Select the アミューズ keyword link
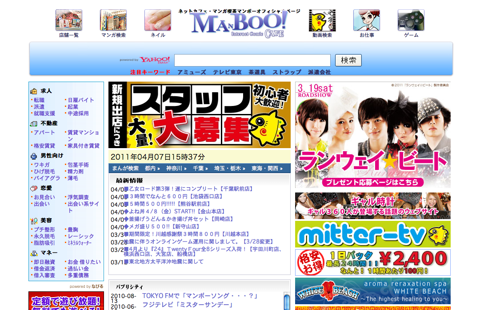 pyautogui.click(x=192, y=72)
